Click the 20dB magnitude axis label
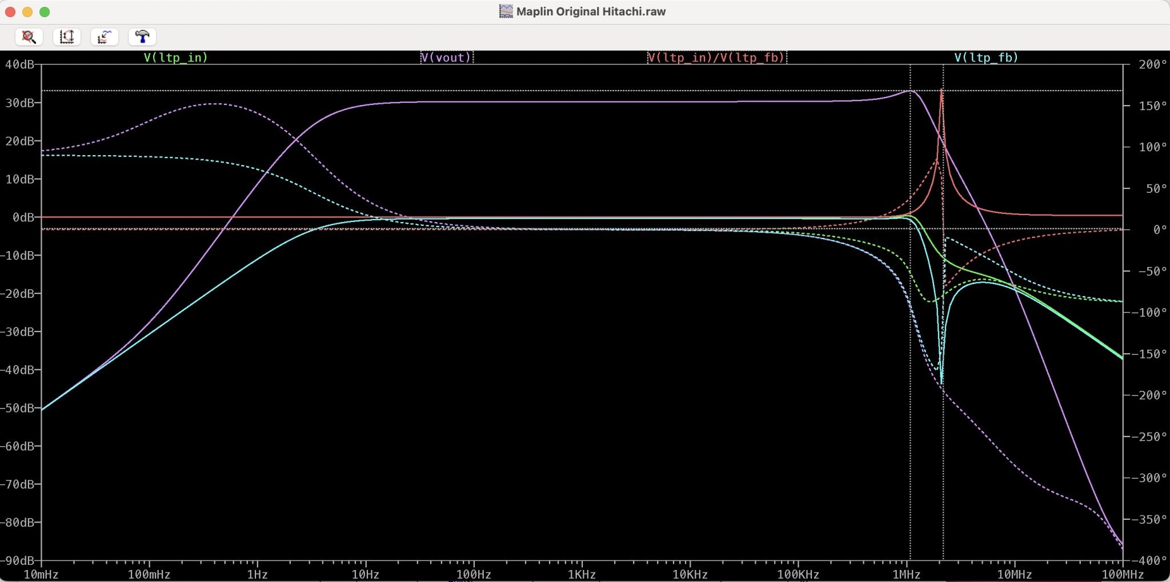Image resolution: width=1170 pixels, height=582 pixels. click(20, 141)
